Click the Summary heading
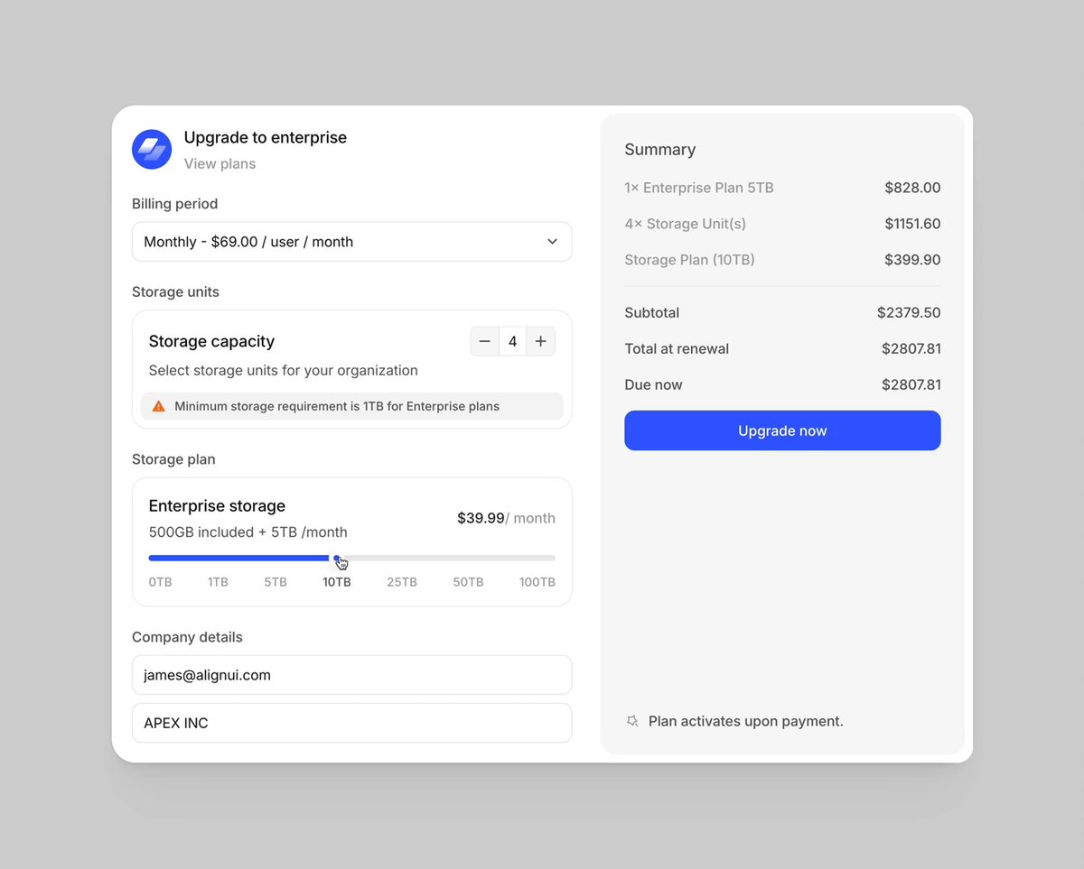The width and height of the screenshot is (1084, 869). [660, 150]
